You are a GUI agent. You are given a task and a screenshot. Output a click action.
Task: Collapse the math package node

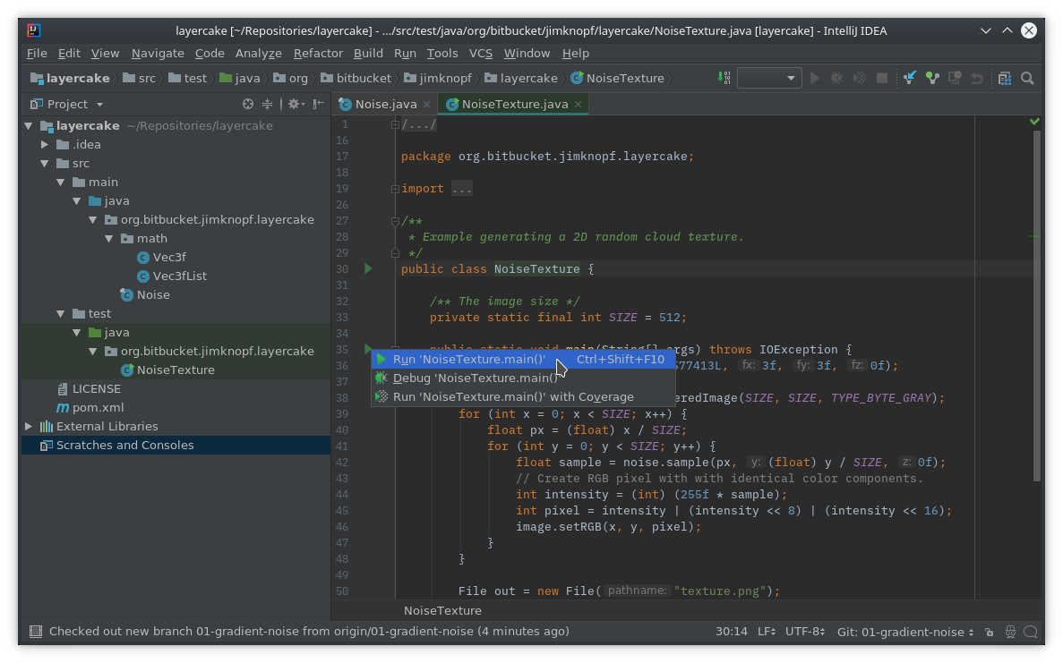coord(109,238)
